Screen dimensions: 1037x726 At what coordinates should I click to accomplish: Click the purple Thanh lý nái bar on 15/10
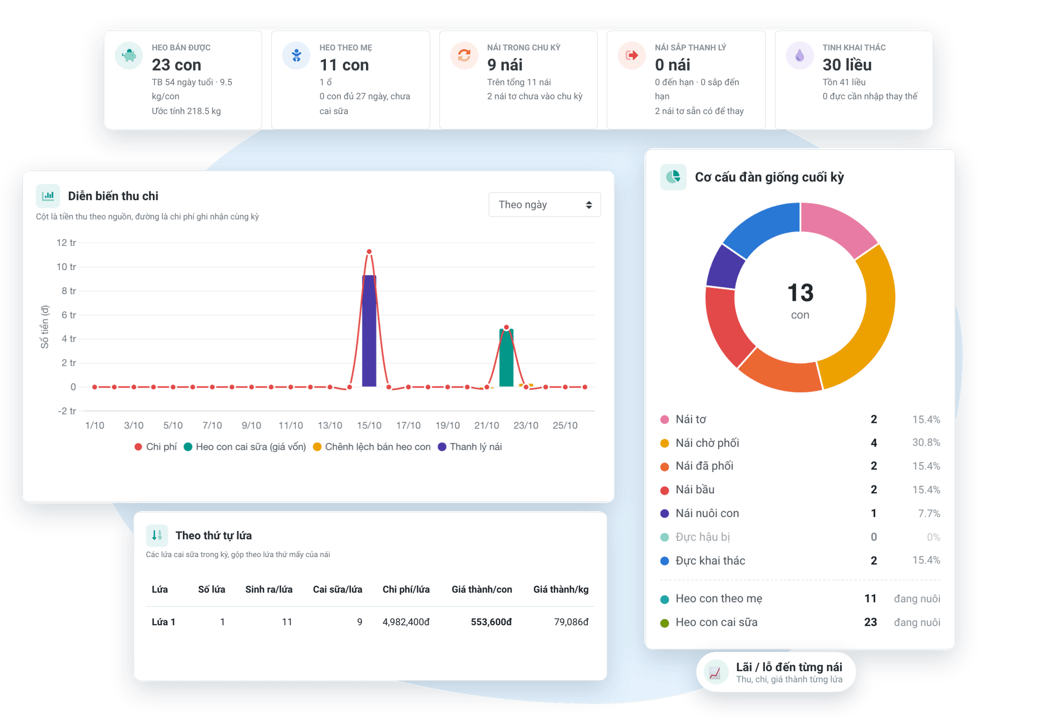tap(369, 331)
